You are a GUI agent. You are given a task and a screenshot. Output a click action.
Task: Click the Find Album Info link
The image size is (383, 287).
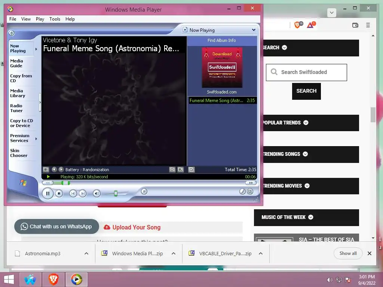click(x=221, y=40)
